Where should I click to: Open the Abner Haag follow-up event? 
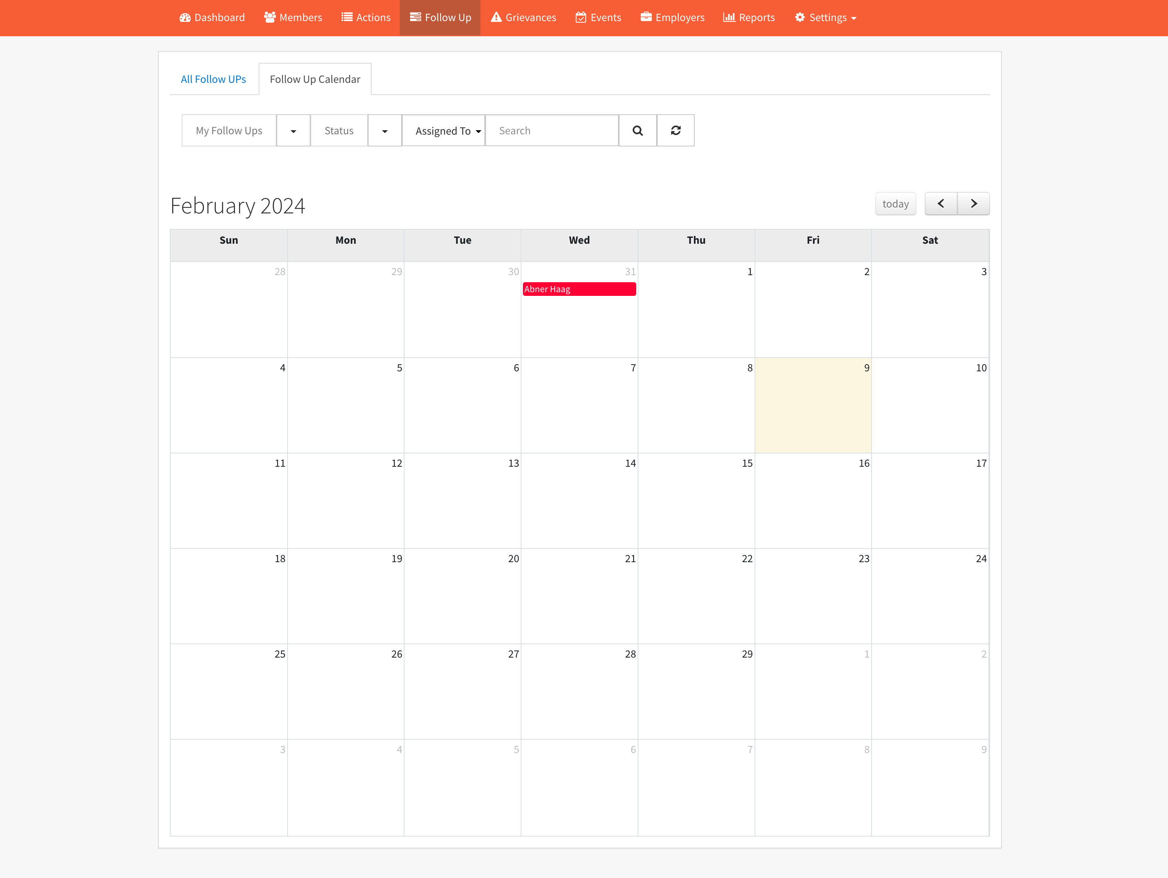(579, 289)
